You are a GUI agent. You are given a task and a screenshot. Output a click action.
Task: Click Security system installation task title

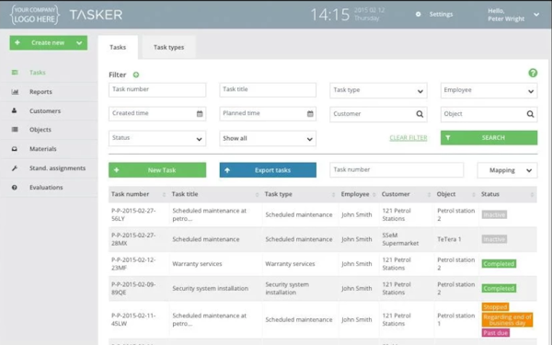210,288
